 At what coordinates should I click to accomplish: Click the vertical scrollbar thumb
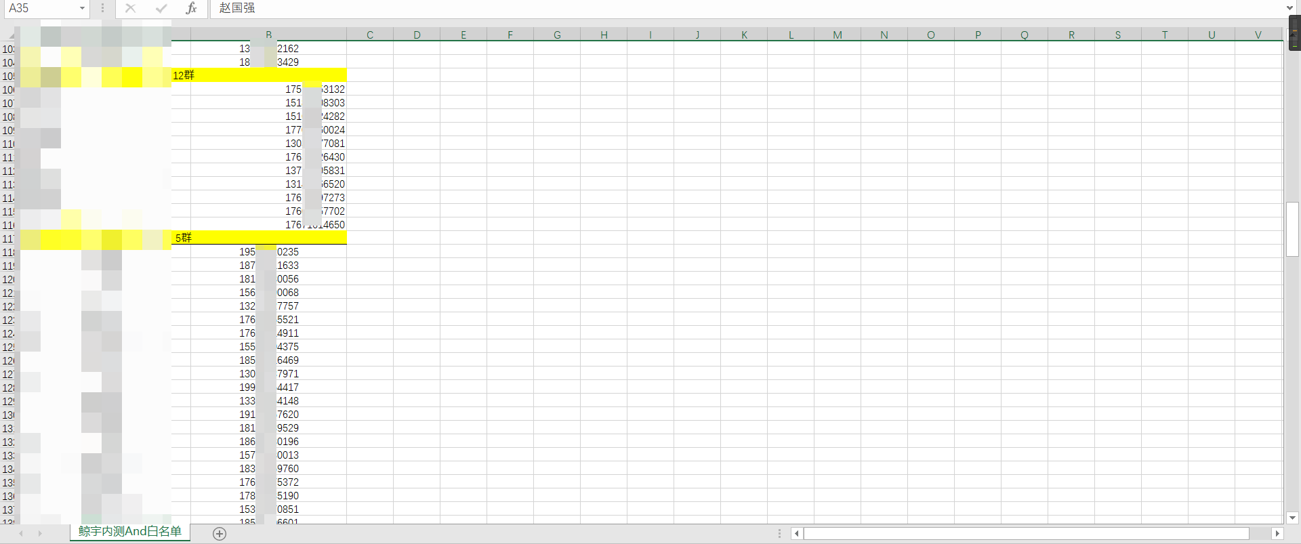tap(1292, 229)
